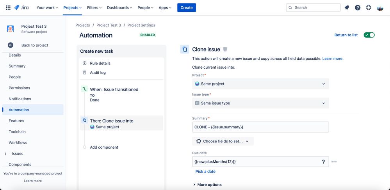This screenshot has height=190, width=390.
Task: Click the Clone issue copy icon in header
Action: tap(185, 49)
